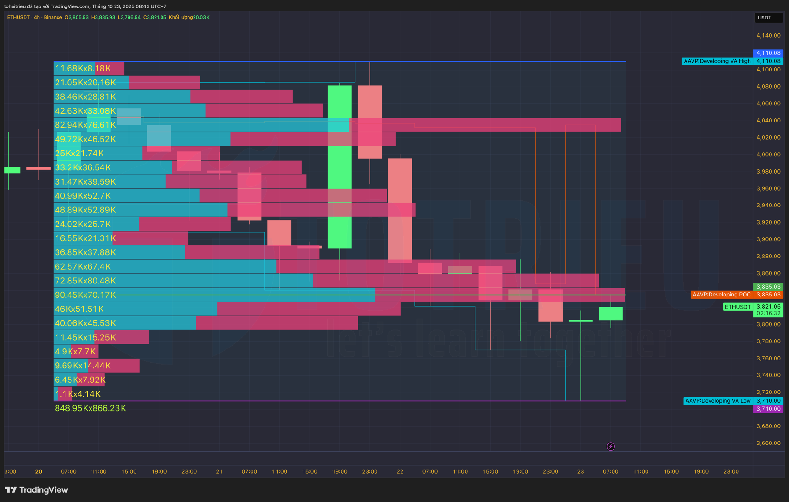Click the purple lightning bolt event icon
This screenshot has height=502, width=789.
611,446
